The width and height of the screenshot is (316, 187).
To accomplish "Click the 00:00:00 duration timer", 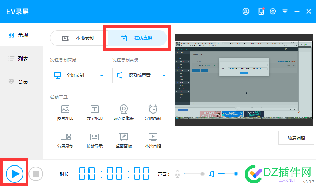I will tap(114, 174).
